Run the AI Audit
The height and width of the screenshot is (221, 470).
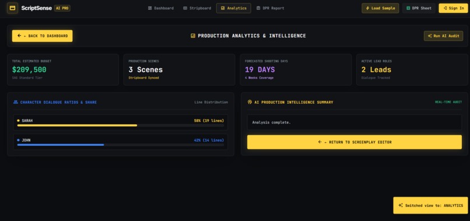(443, 36)
